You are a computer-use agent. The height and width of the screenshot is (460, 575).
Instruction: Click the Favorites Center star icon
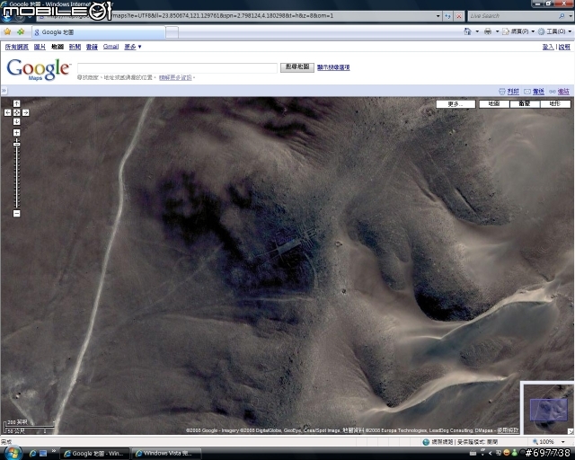click(7, 32)
